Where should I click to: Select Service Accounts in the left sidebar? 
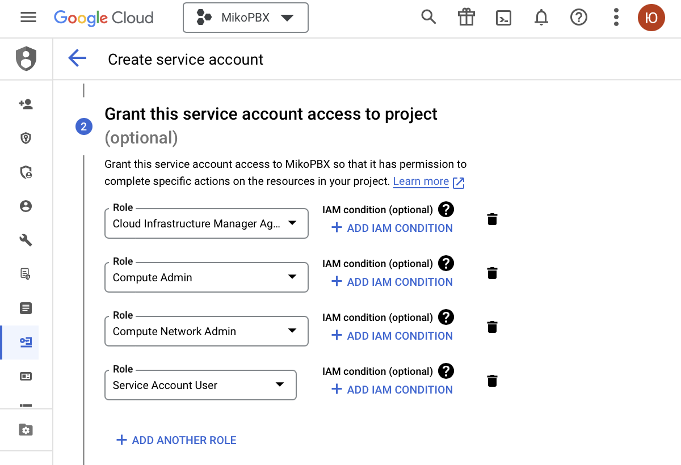click(26, 343)
